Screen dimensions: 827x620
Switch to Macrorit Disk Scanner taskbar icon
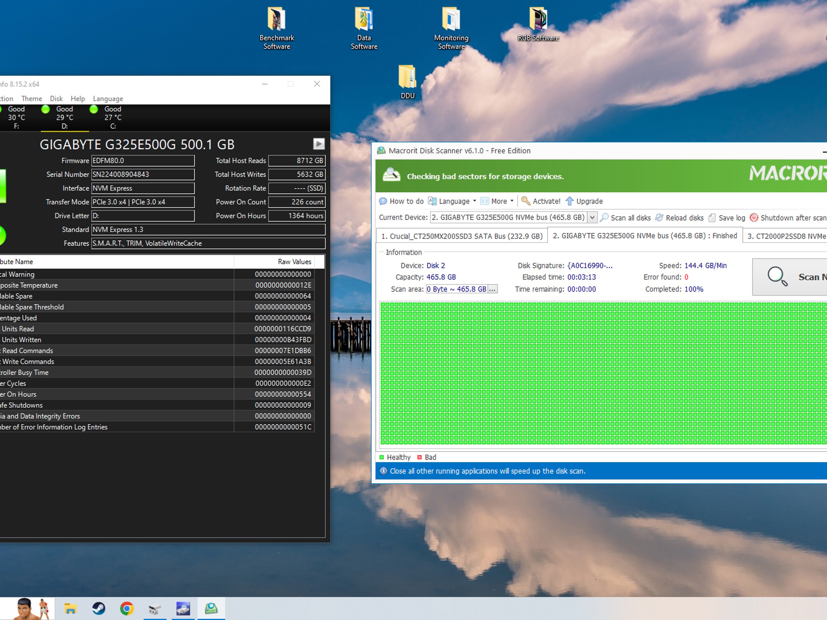(211, 608)
